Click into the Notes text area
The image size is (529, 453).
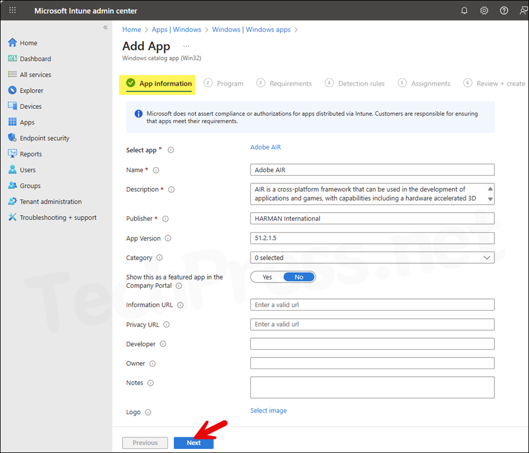(372, 387)
